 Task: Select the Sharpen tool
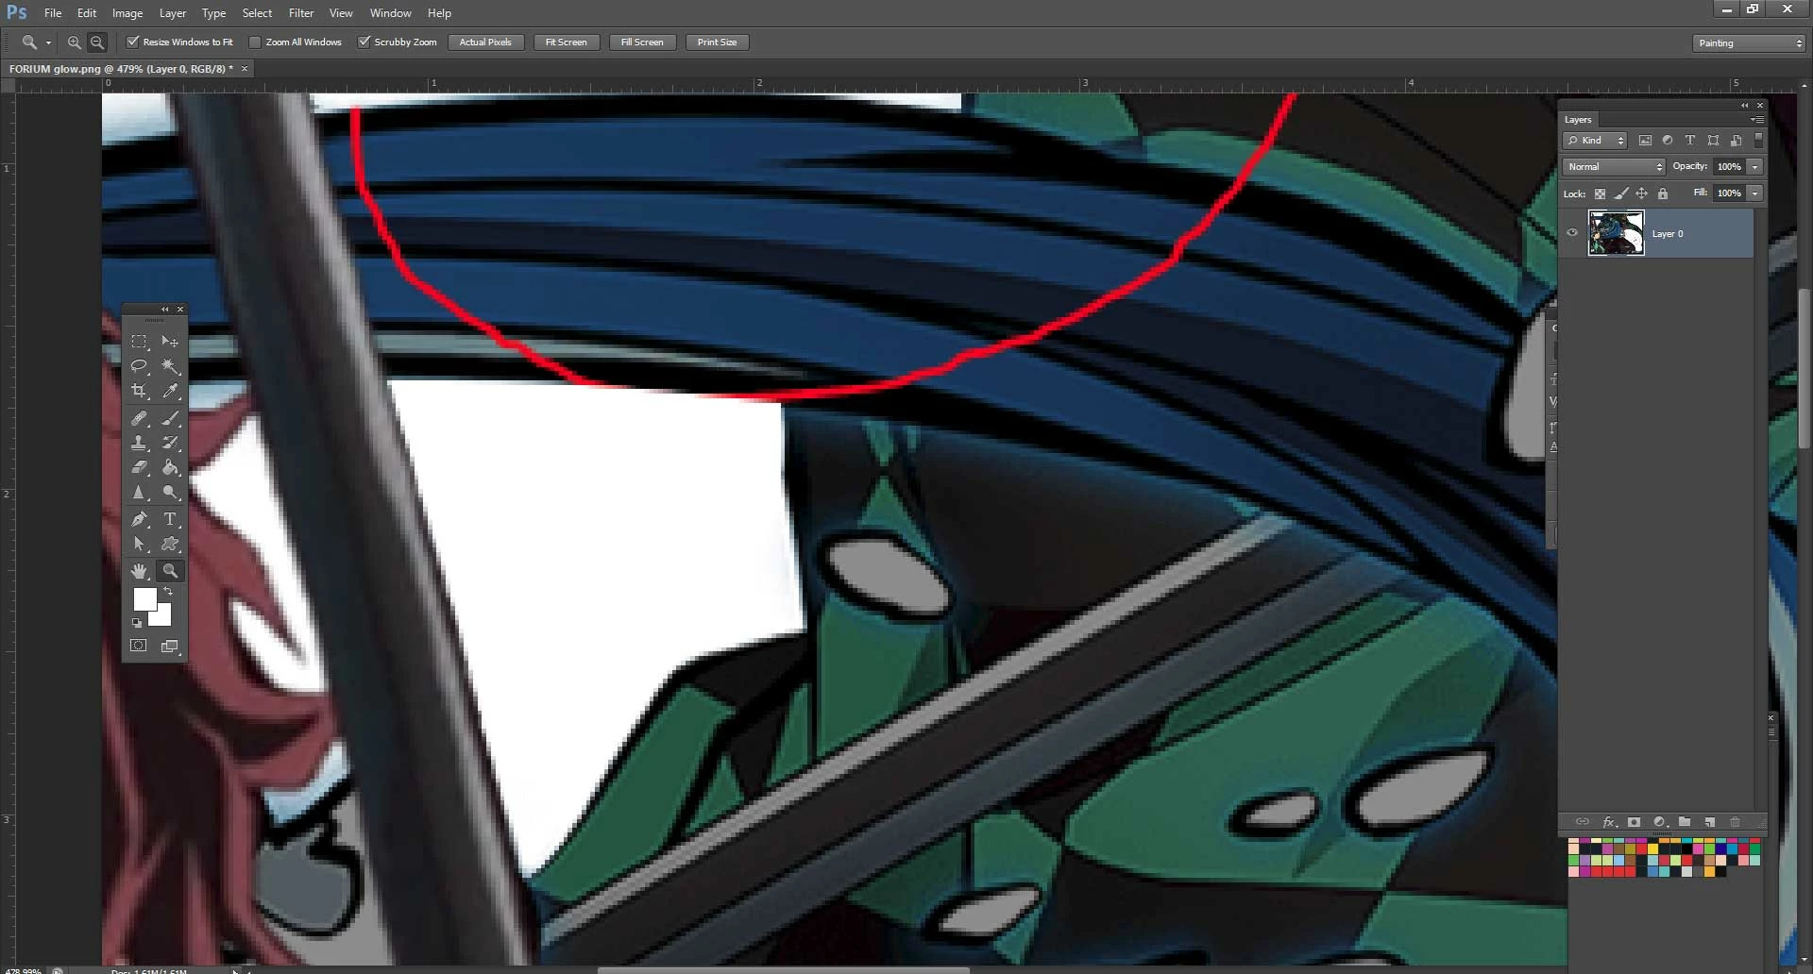click(139, 493)
